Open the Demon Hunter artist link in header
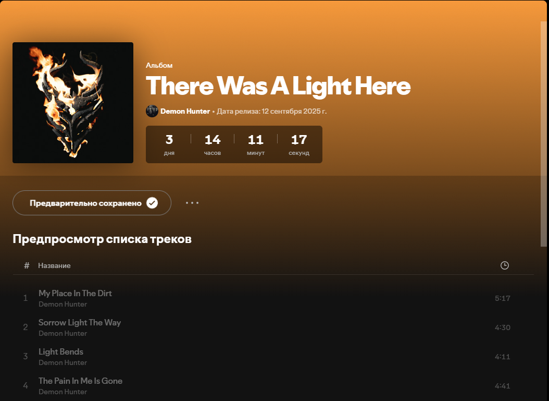The width and height of the screenshot is (549, 401). (185, 111)
